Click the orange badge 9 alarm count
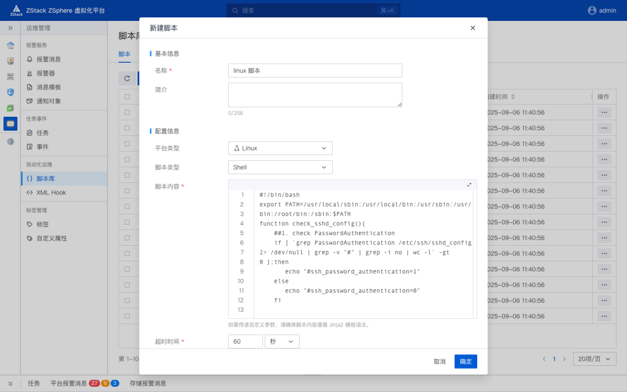This screenshot has width=627, height=392. click(x=105, y=383)
